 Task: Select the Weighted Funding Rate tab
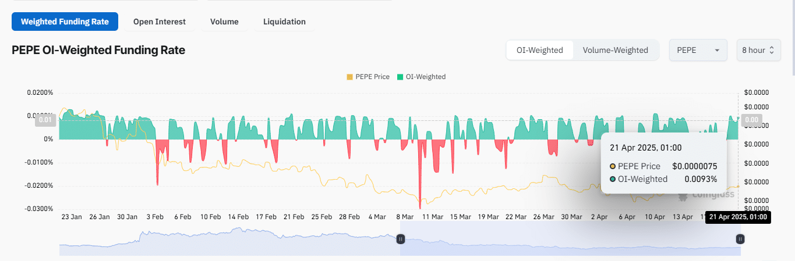tap(65, 22)
